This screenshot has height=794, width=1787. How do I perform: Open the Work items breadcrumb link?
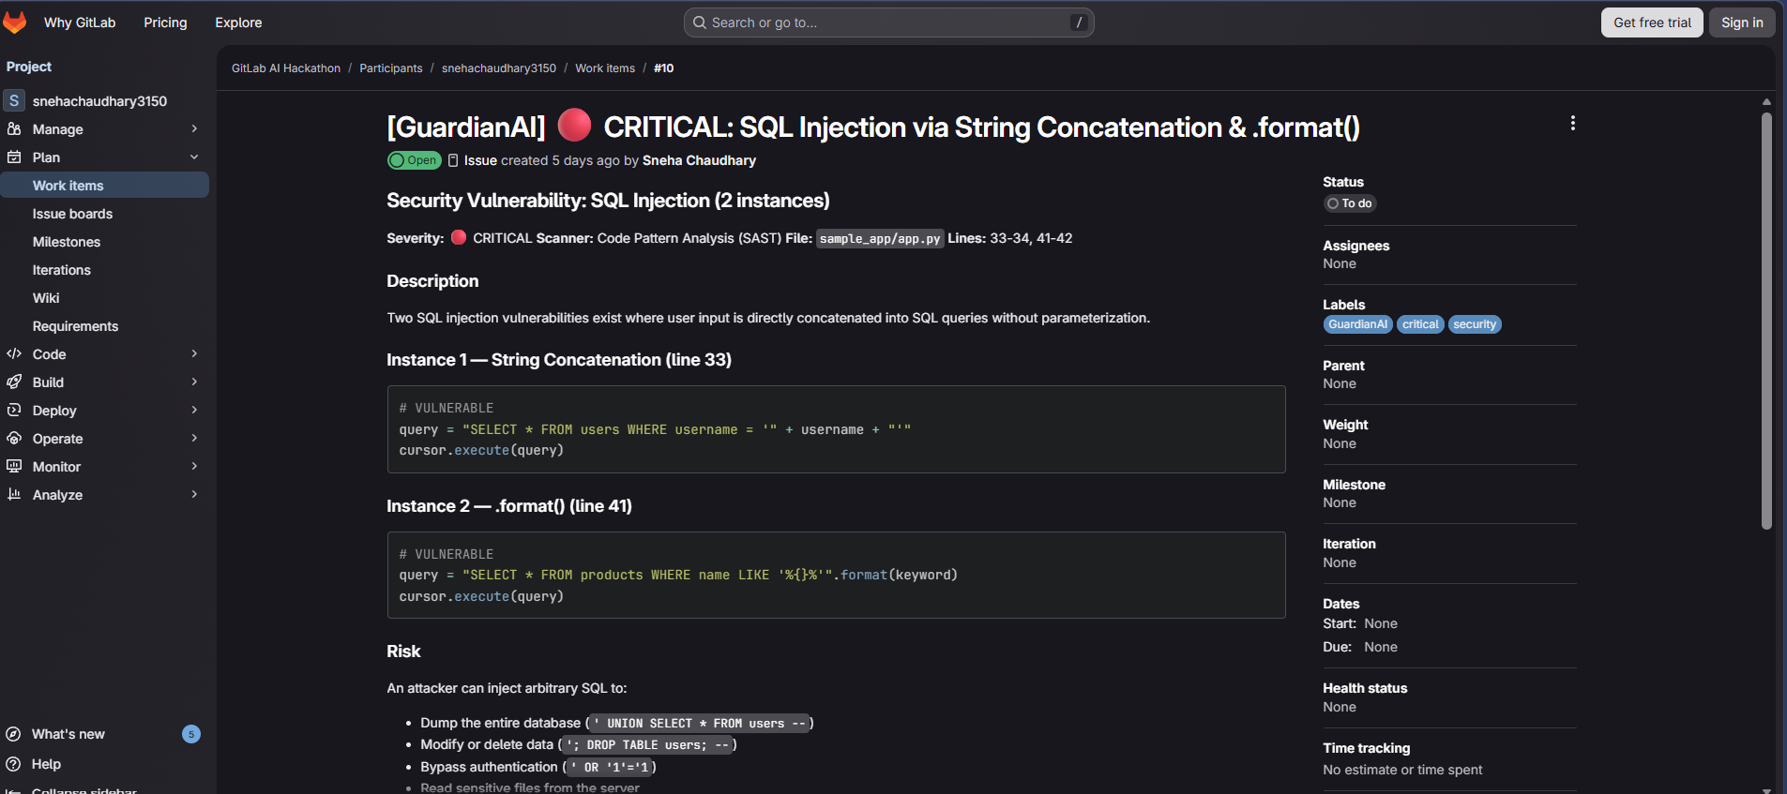605,68
